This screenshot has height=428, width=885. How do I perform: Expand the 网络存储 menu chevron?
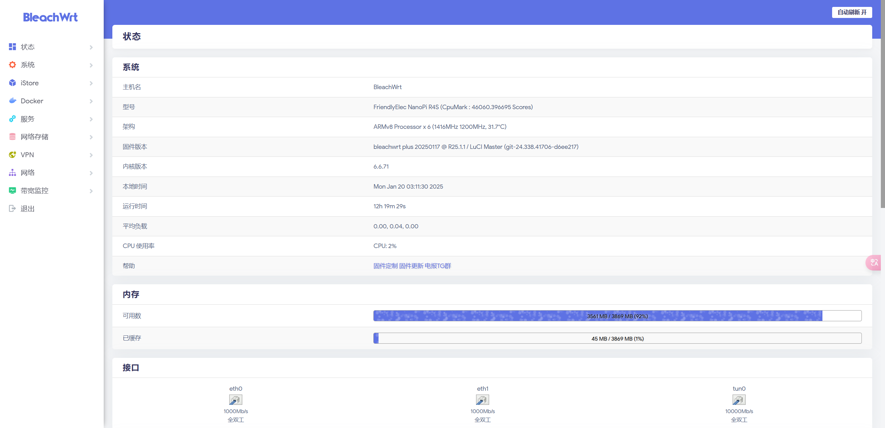point(91,137)
